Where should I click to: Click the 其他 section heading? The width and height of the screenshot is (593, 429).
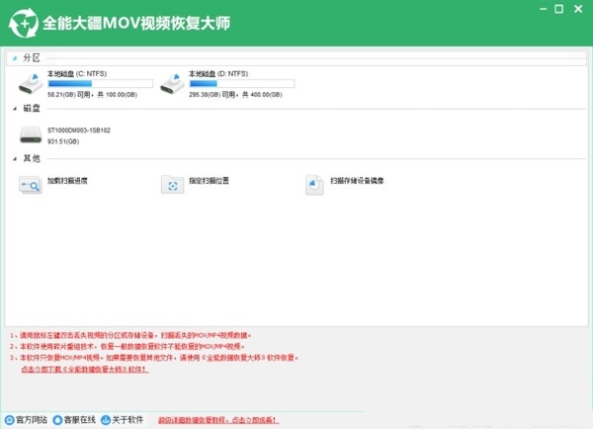pyautogui.click(x=32, y=158)
